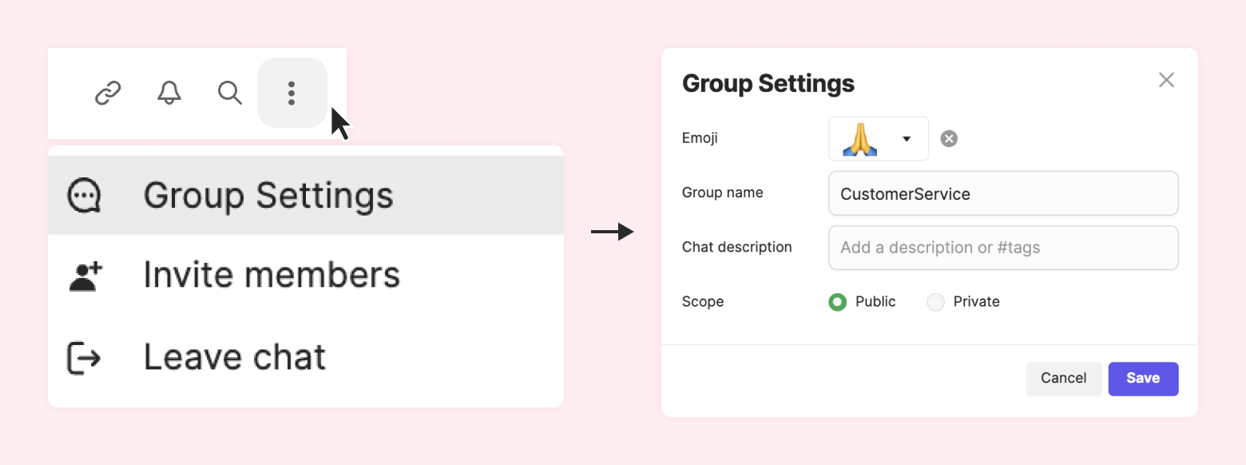1246x465 pixels.
Task: Click the chat bubble icon beside Group Settings
Action: coord(84,195)
